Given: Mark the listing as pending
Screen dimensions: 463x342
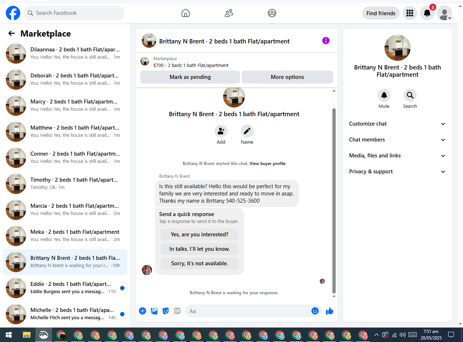Looking at the screenshot, I should click(190, 77).
